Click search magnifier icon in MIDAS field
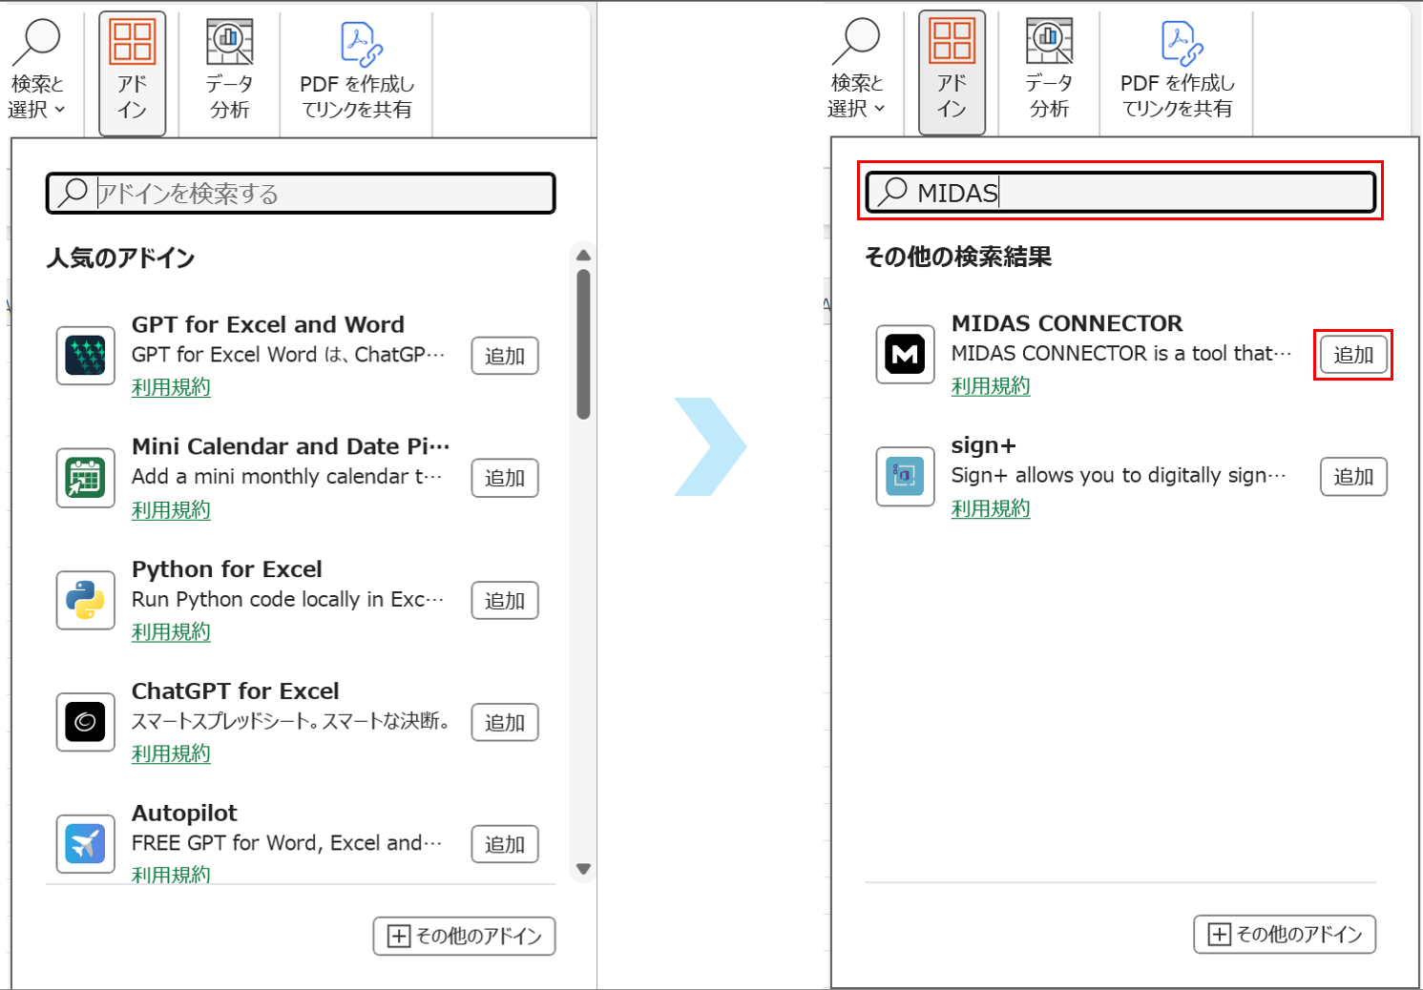This screenshot has width=1423, height=990. coord(892,191)
